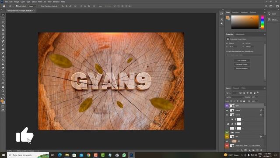The width and height of the screenshot is (280, 158).
Task: Expand the green-labeled layer group
Action: click(230, 133)
